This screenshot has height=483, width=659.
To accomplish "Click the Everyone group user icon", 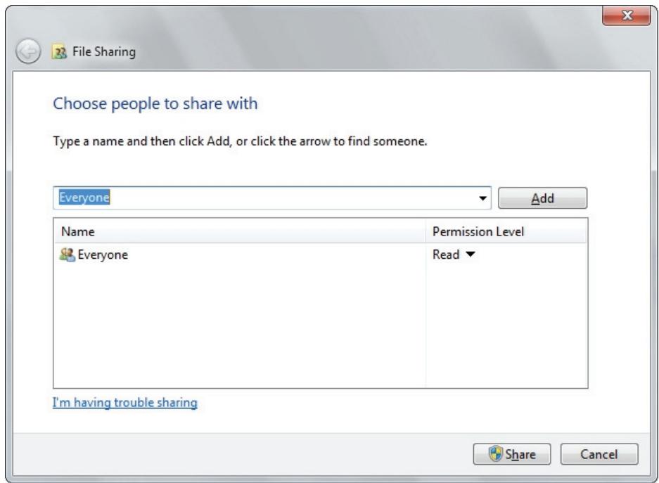I will [x=68, y=255].
